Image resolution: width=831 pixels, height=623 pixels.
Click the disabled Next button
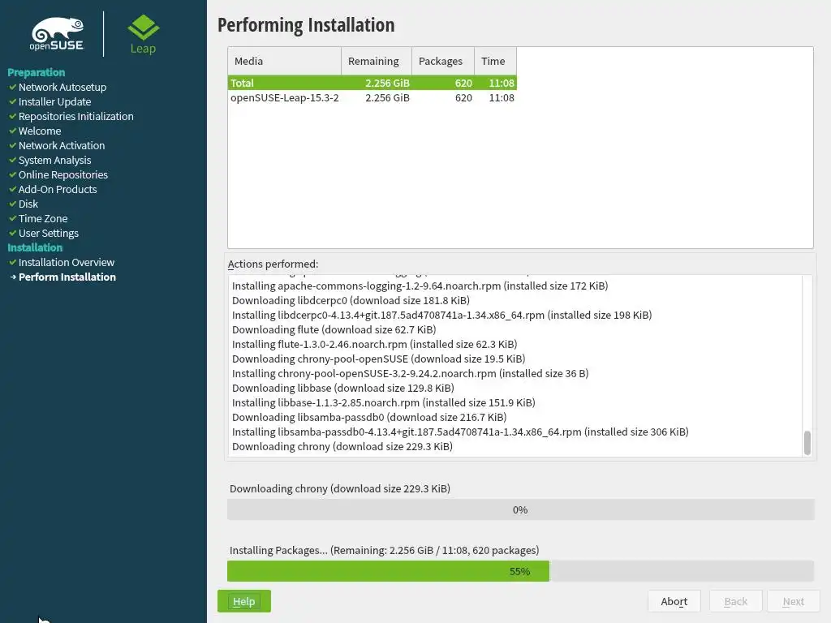click(x=794, y=601)
